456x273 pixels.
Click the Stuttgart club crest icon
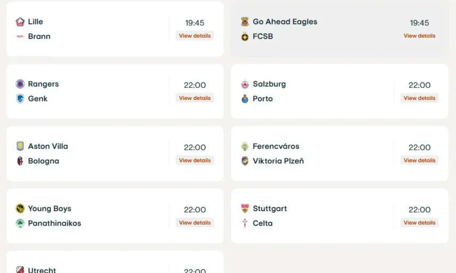245,209
